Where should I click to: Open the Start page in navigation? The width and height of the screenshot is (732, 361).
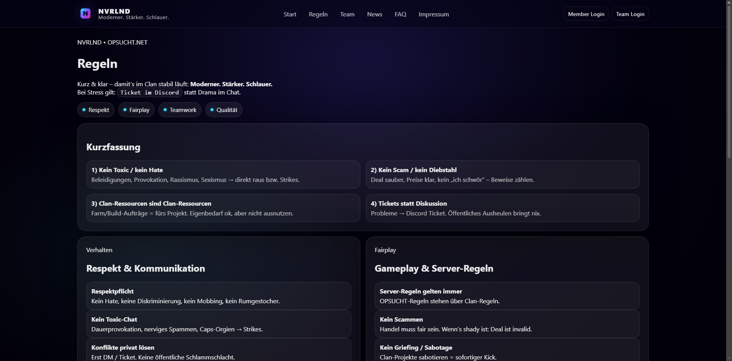pos(290,14)
